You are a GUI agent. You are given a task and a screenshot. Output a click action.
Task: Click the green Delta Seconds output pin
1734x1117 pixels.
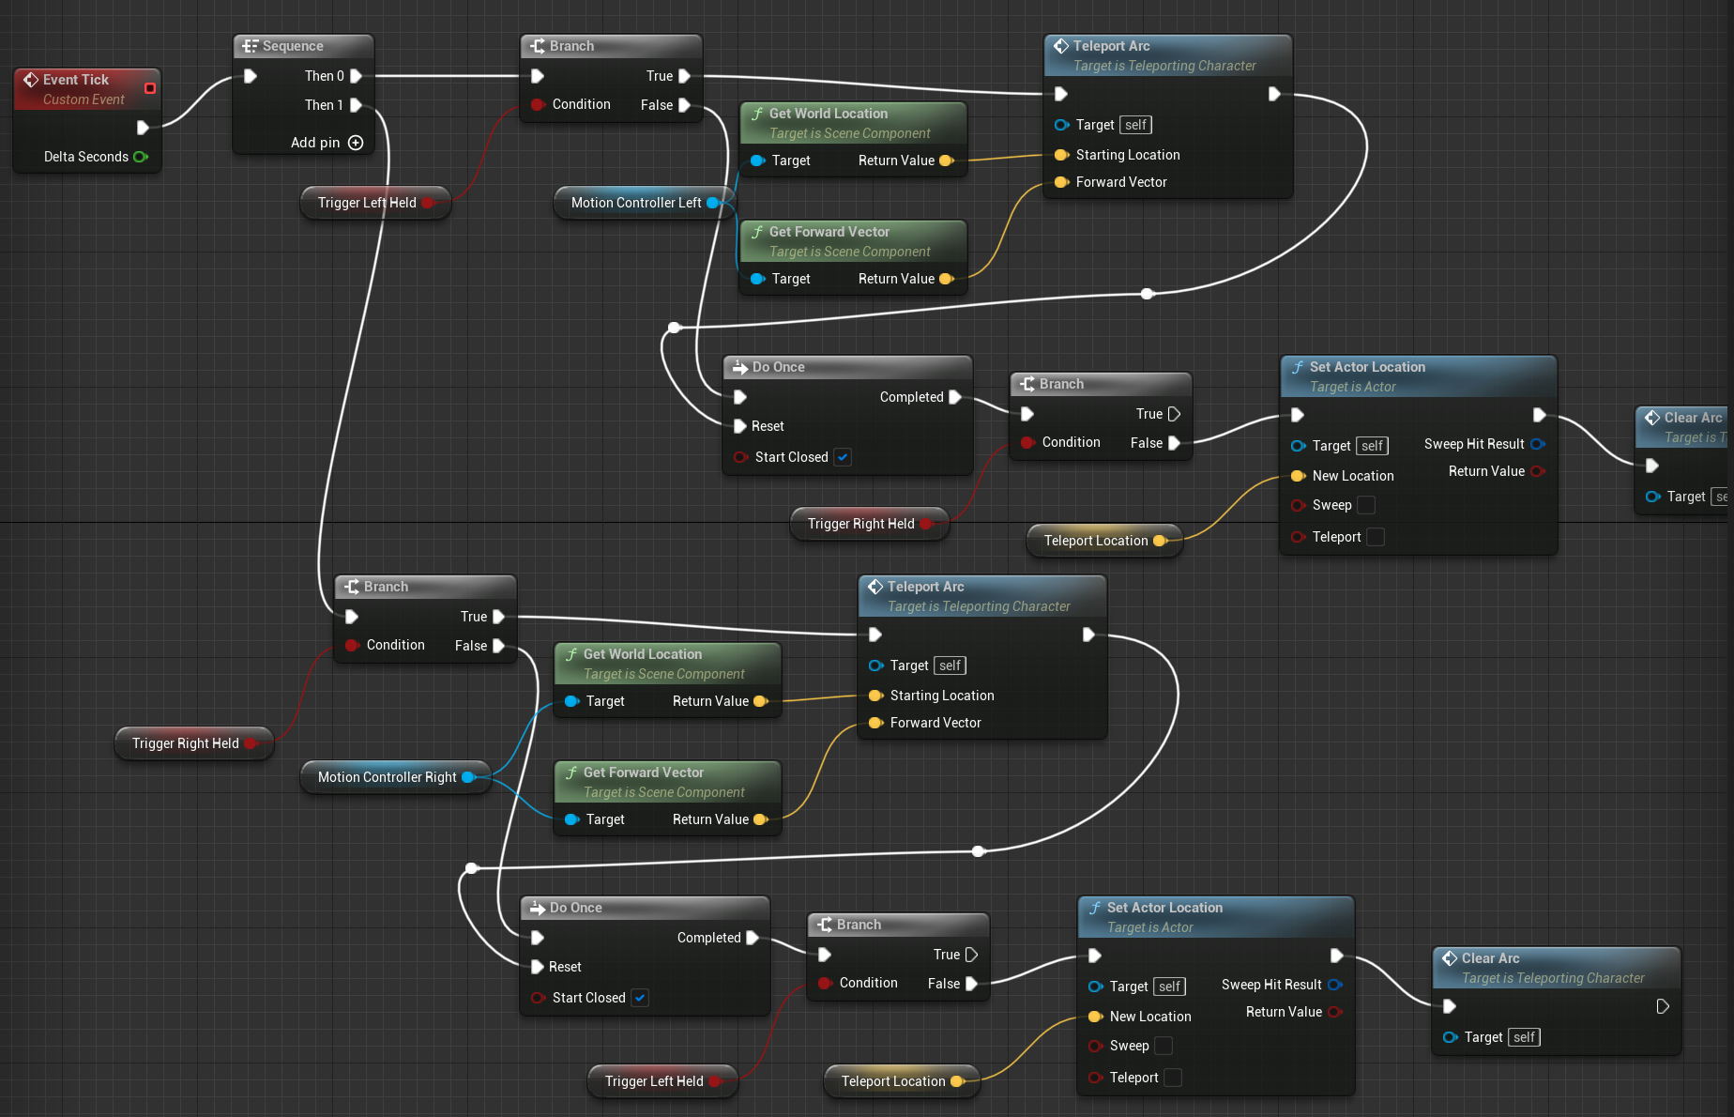point(141,157)
